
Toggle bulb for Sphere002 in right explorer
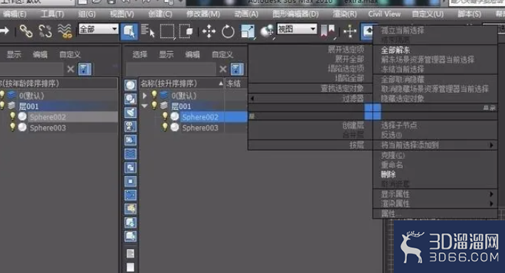pos(165,116)
